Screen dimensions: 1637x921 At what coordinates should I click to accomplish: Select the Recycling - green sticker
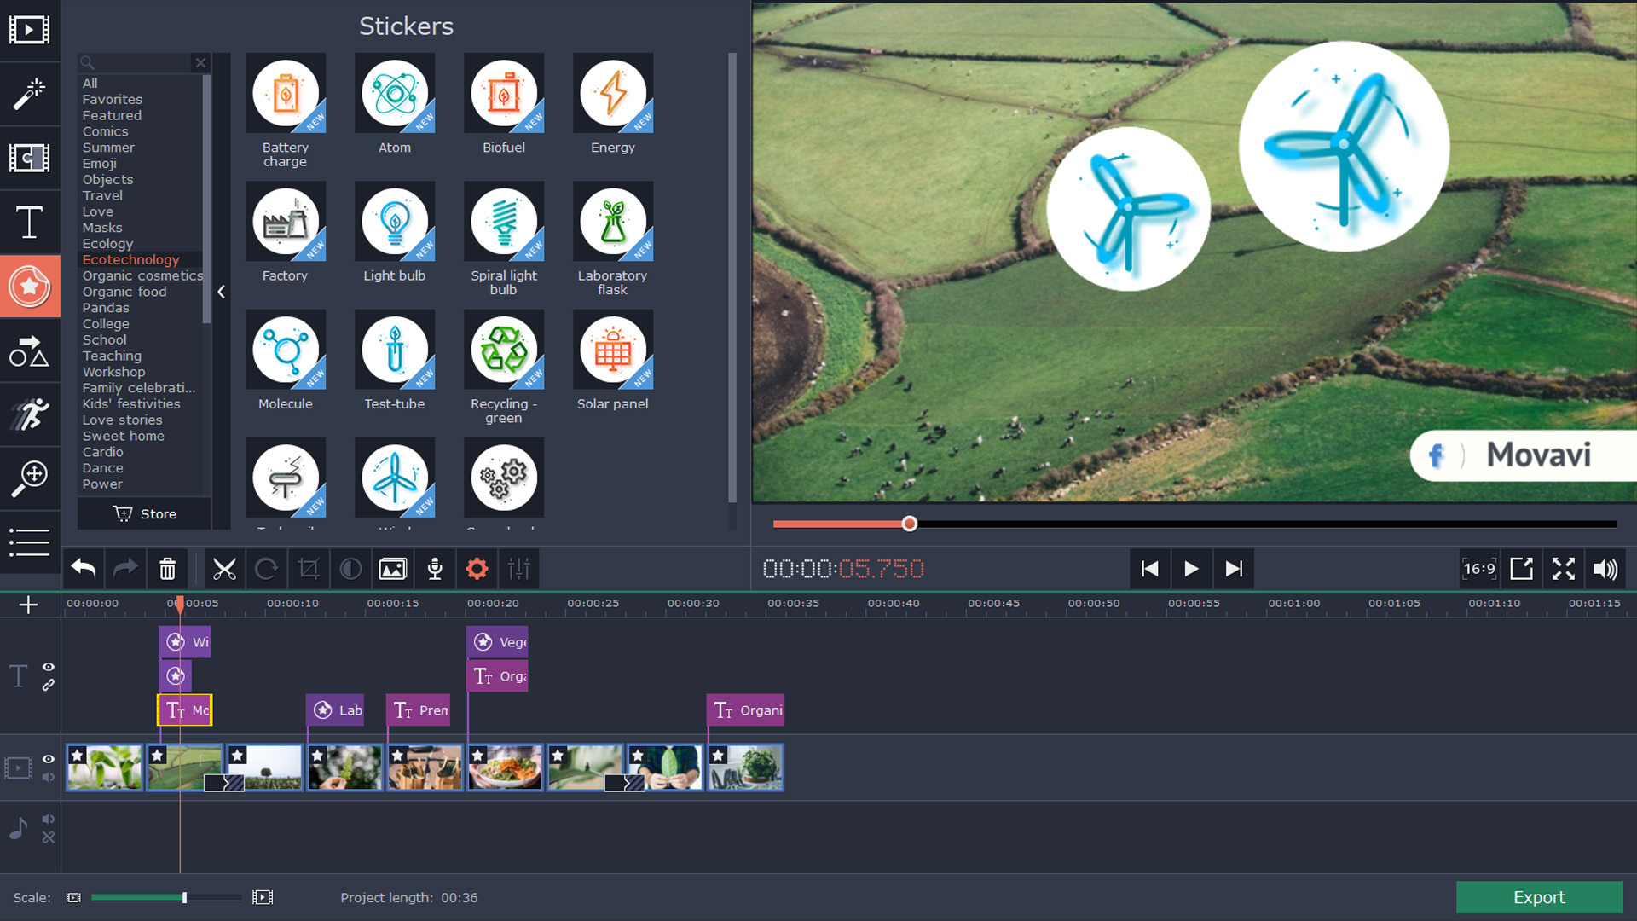(503, 350)
